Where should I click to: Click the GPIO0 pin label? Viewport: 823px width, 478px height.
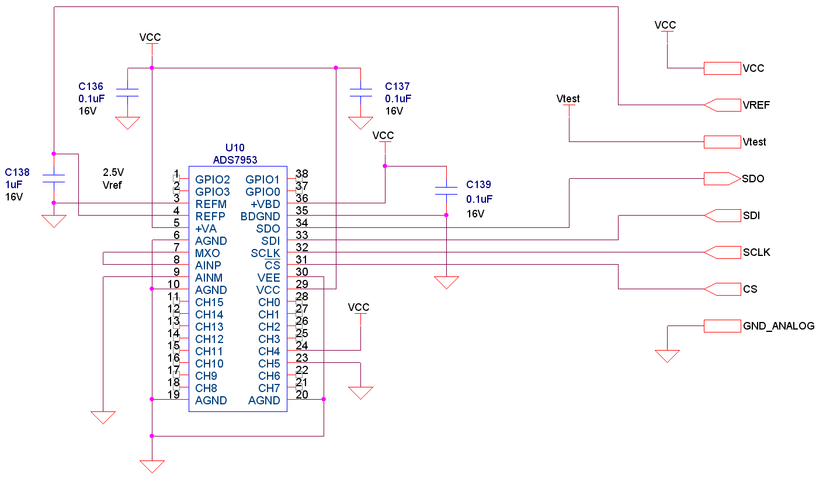263,192
